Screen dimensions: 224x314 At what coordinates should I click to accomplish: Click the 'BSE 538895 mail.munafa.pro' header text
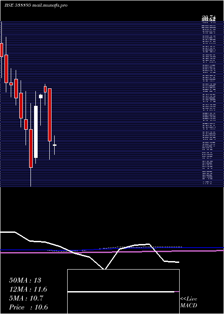36,5
